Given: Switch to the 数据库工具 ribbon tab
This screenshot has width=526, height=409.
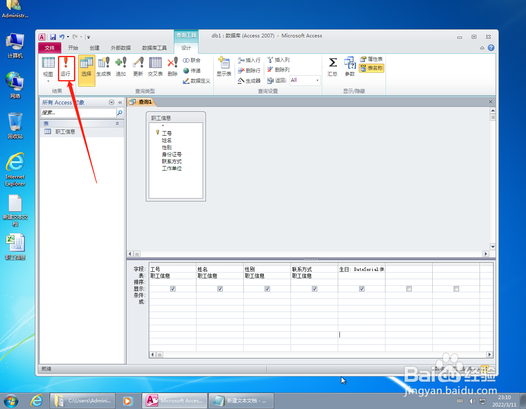Looking at the screenshot, I should click(155, 48).
